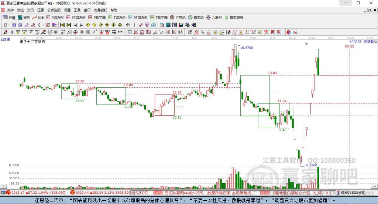Toggle the infinity loop icon

pos(295,32)
